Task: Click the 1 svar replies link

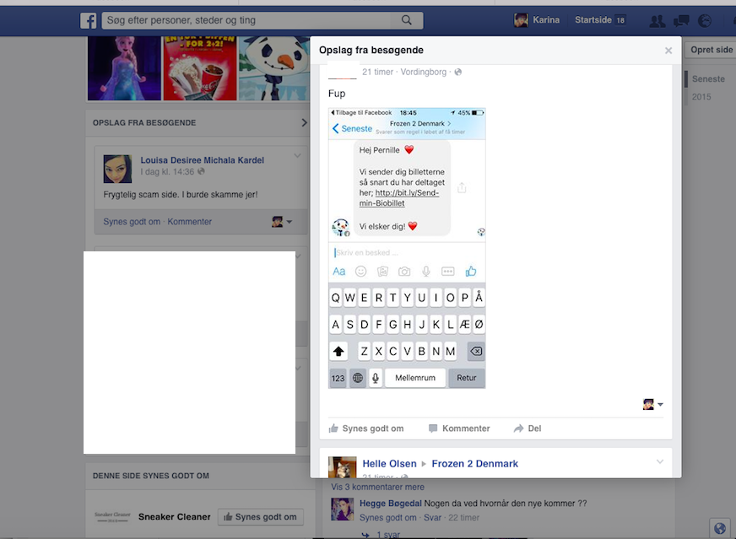Action: (388, 535)
